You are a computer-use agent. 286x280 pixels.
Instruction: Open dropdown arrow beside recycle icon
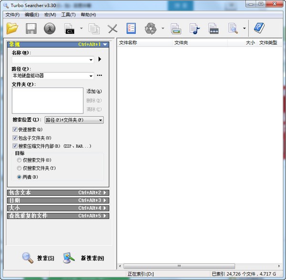[x=163, y=28]
